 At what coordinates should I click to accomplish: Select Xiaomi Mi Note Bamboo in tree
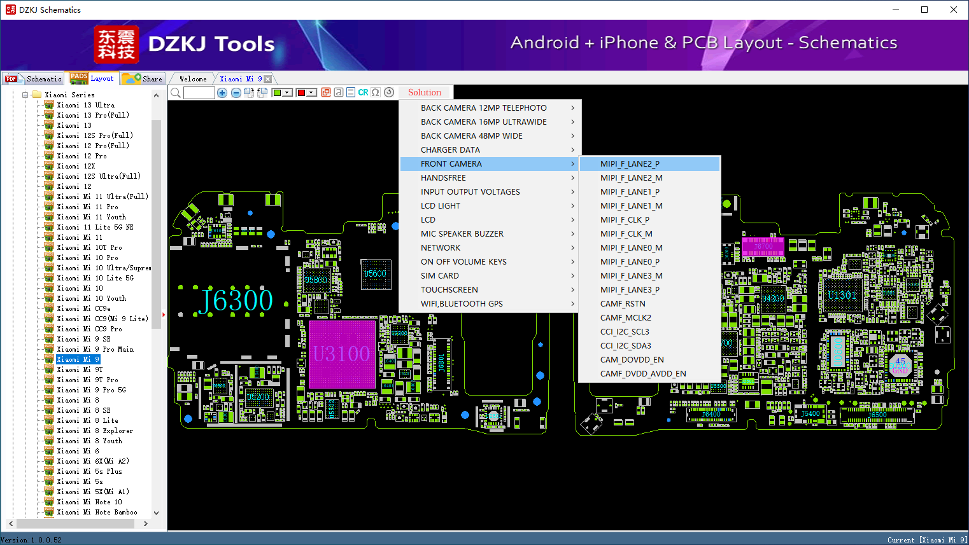click(97, 512)
